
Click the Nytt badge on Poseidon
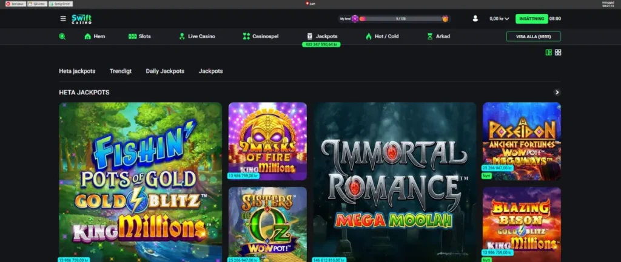[x=486, y=176]
